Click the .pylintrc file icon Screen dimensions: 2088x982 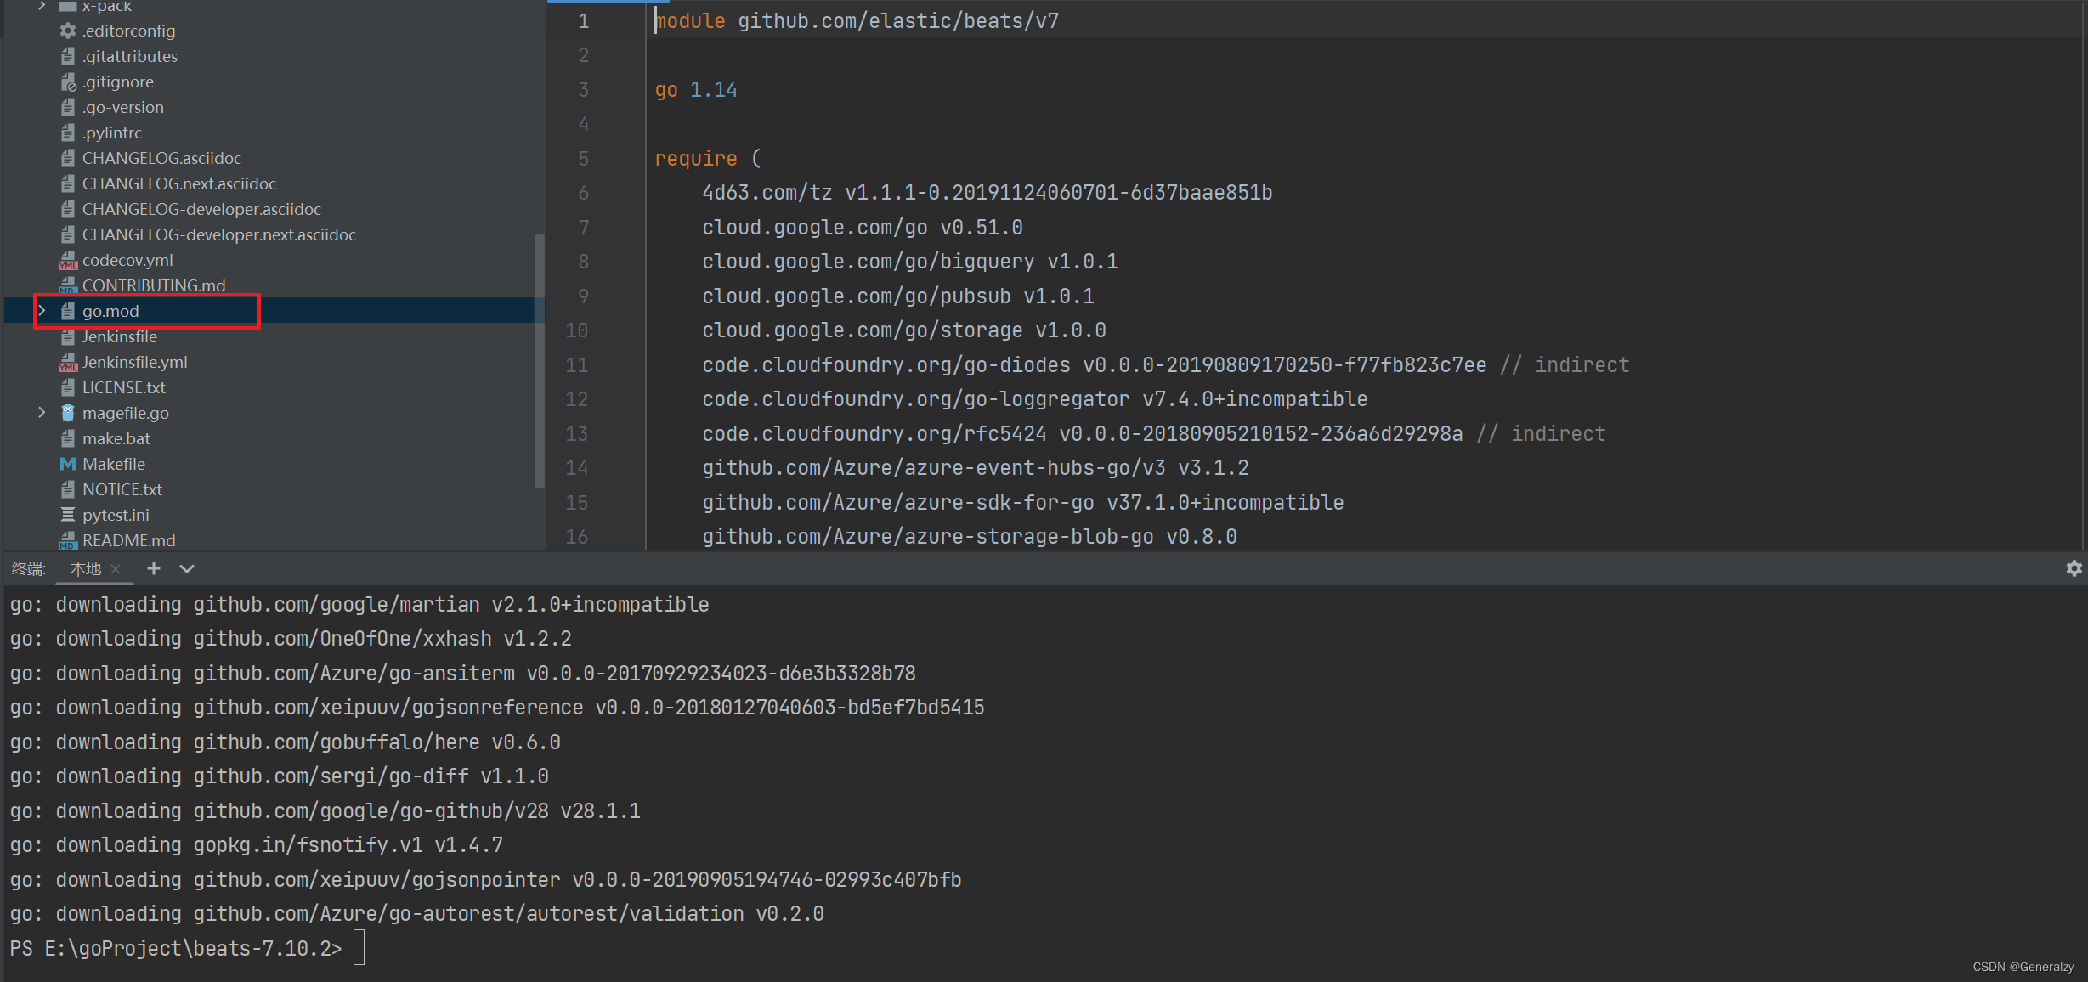point(68,133)
